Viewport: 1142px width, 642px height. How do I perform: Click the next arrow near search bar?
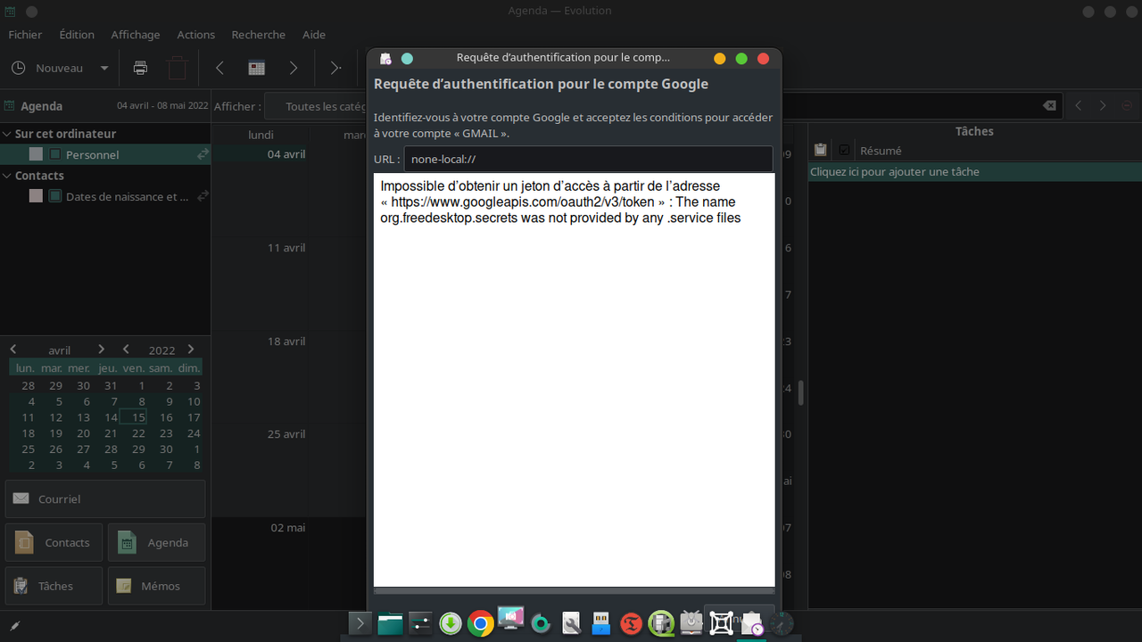pyautogui.click(x=1103, y=106)
